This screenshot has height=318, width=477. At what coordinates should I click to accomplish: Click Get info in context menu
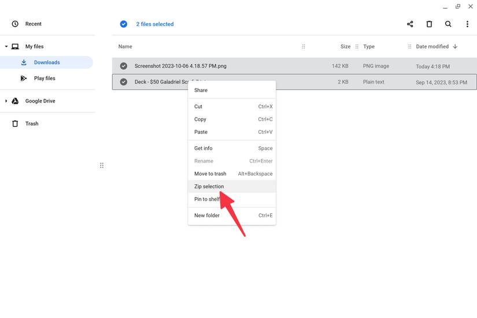pos(203,148)
